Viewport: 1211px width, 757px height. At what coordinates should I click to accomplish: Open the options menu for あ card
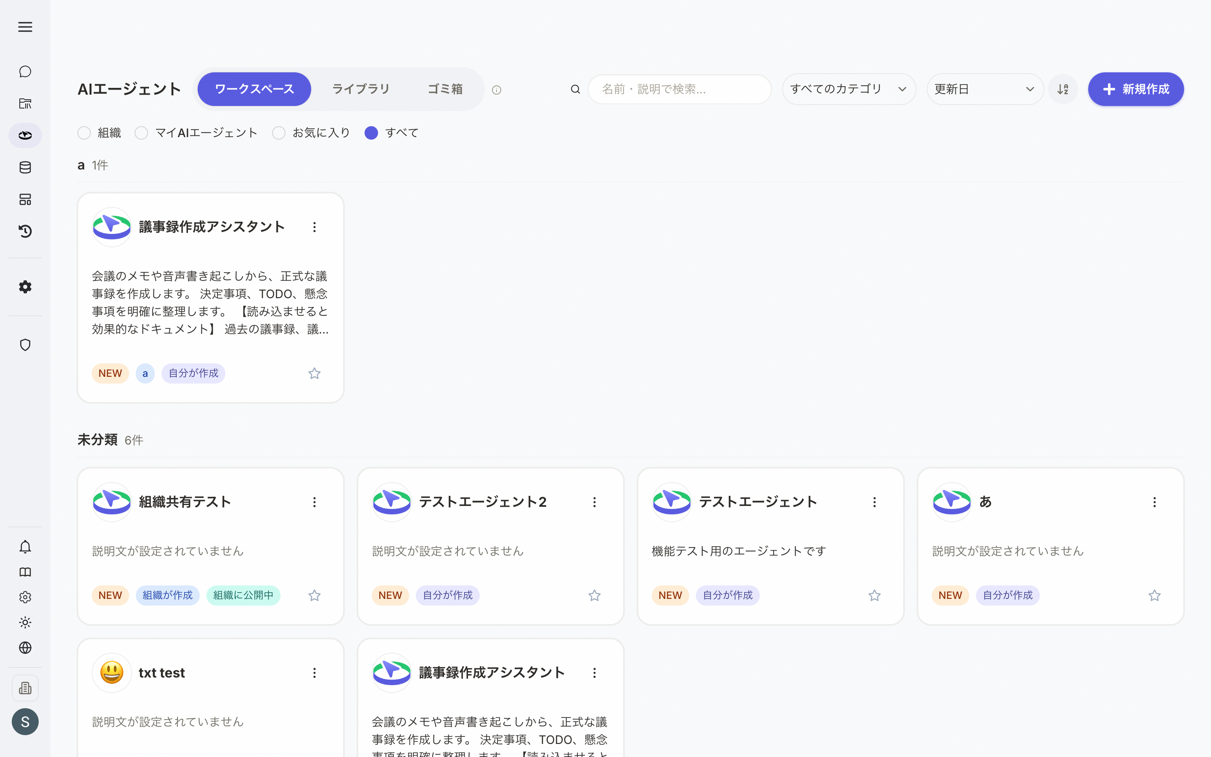[x=1155, y=502]
